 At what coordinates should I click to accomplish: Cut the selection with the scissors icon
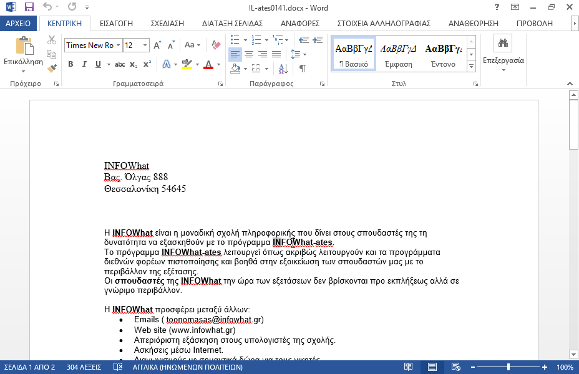tap(52, 40)
